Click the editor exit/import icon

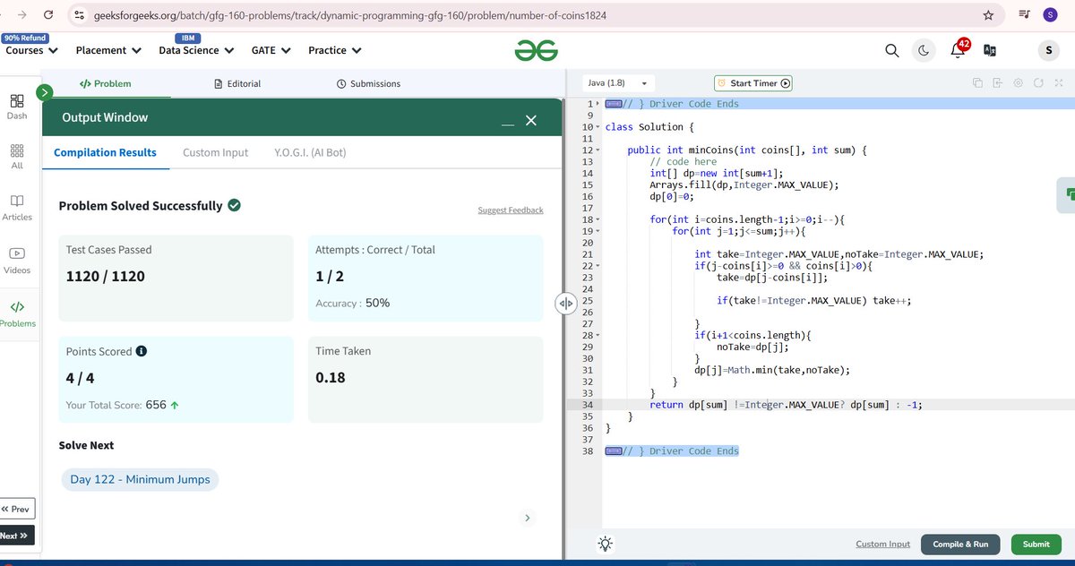(x=998, y=83)
